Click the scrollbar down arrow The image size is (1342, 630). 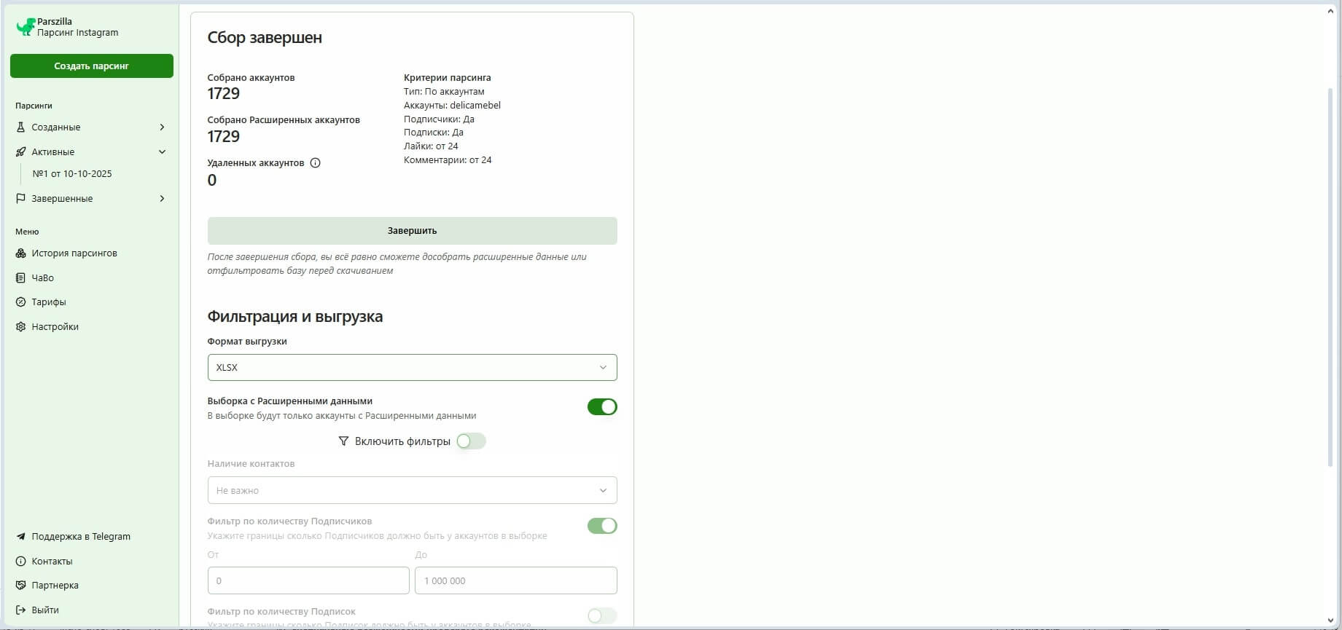[x=1331, y=619]
